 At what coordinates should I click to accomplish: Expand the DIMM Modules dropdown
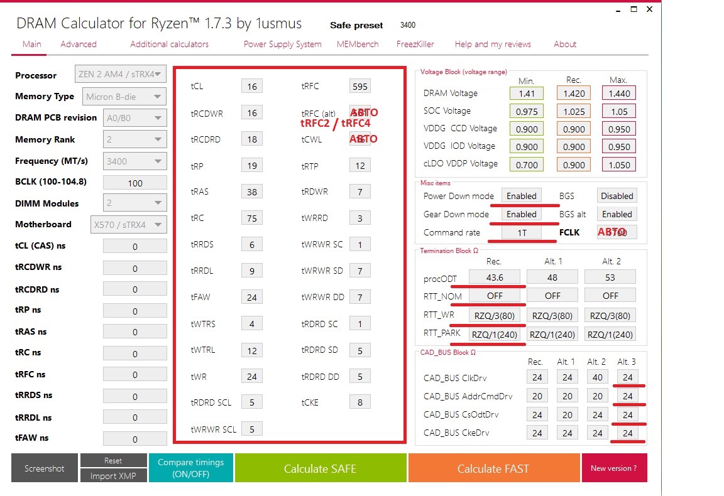click(134, 203)
